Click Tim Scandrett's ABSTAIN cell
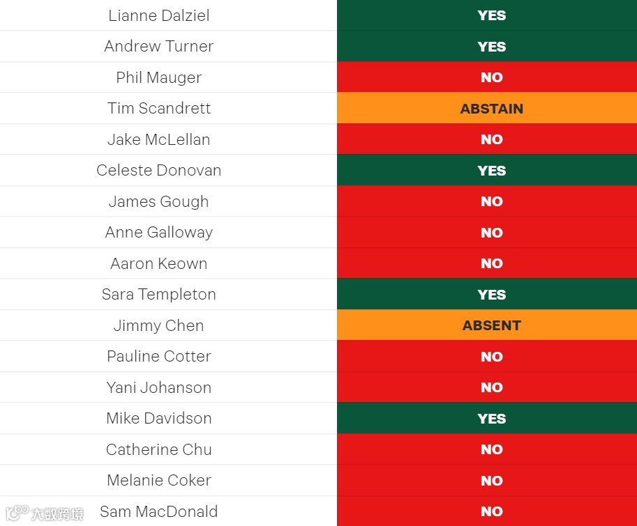Image resolution: width=637 pixels, height=526 pixels. [487, 108]
